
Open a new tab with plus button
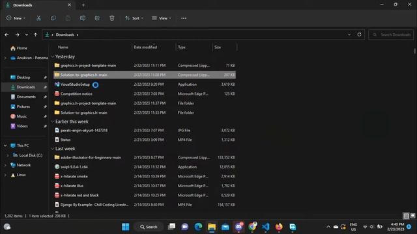[83, 5]
